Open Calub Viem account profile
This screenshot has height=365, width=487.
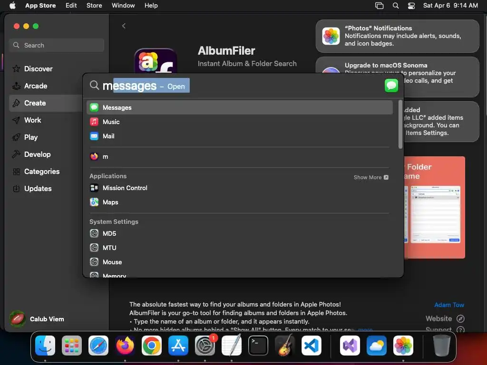tap(37, 319)
